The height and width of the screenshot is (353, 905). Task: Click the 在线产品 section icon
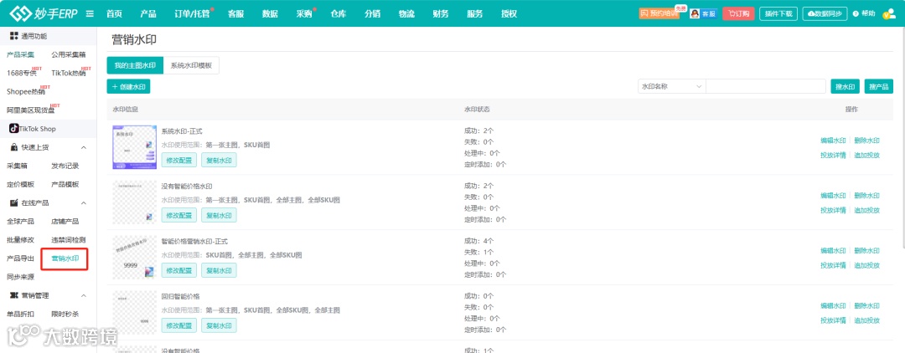14,202
